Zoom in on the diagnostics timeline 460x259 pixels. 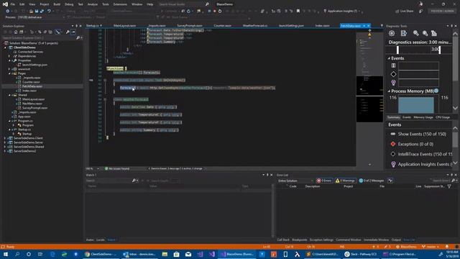click(x=416, y=33)
